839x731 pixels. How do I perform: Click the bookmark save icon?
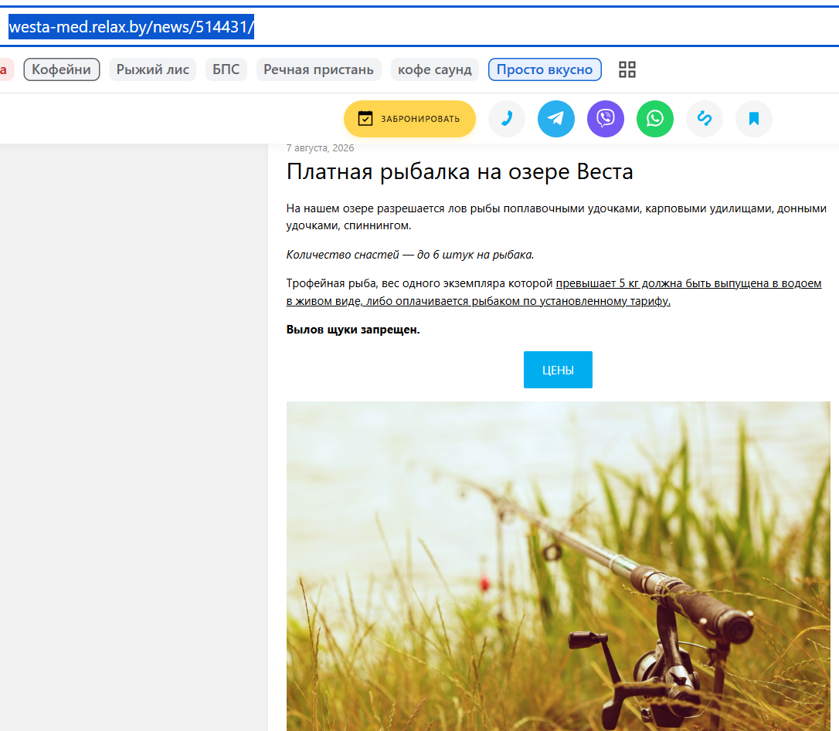pyautogui.click(x=753, y=119)
